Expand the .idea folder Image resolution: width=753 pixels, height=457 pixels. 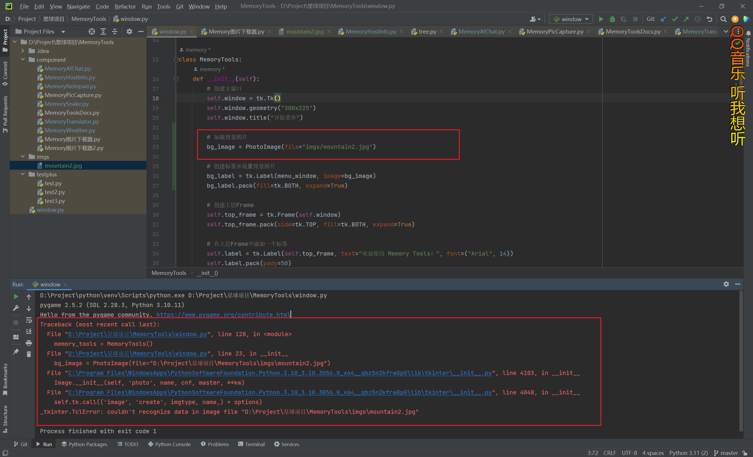pyautogui.click(x=23, y=51)
